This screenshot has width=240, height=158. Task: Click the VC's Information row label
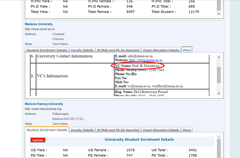[52, 76]
